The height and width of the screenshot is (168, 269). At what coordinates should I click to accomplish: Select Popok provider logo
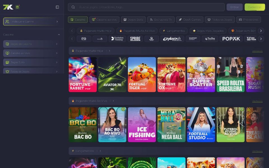pos(231,39)
